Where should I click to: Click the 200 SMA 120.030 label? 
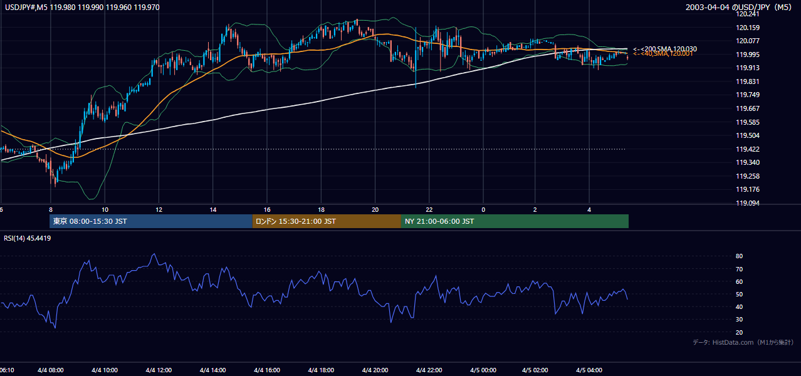[x=665, y=49]
